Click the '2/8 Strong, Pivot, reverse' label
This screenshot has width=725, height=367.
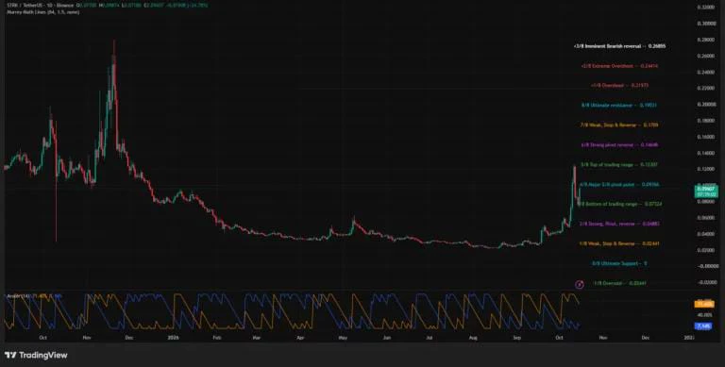tap(619, 224)
